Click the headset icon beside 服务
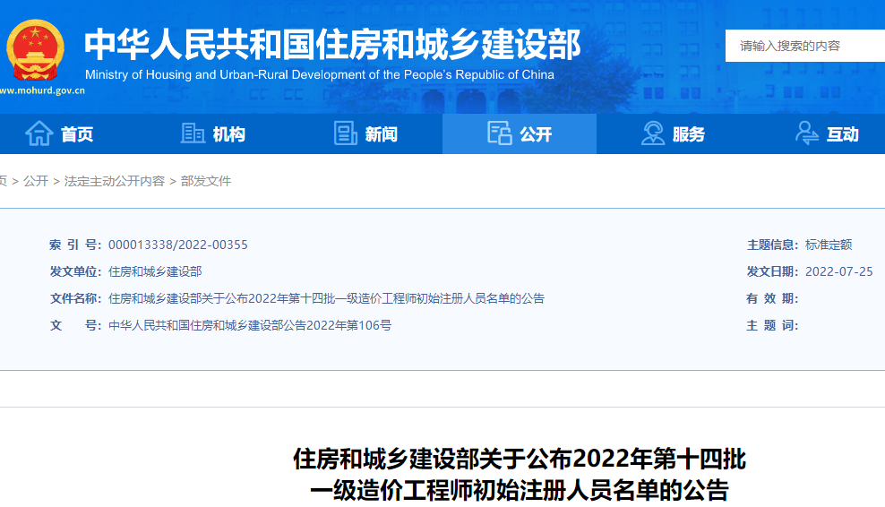Screen dimensions: 885x507 (x=652, y=133)
